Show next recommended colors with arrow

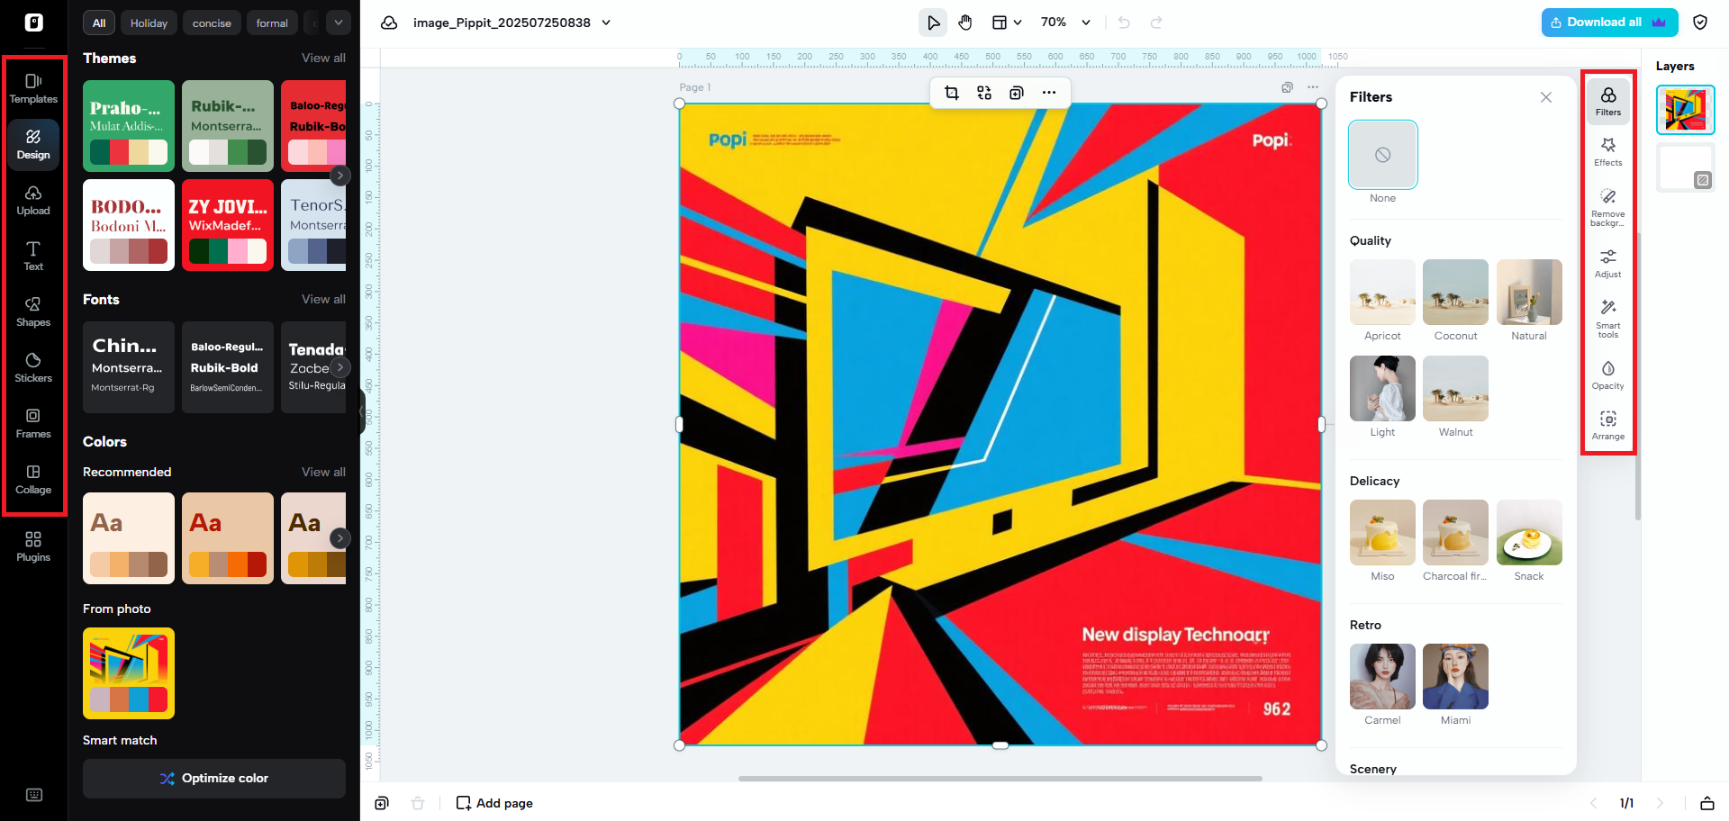339,538
